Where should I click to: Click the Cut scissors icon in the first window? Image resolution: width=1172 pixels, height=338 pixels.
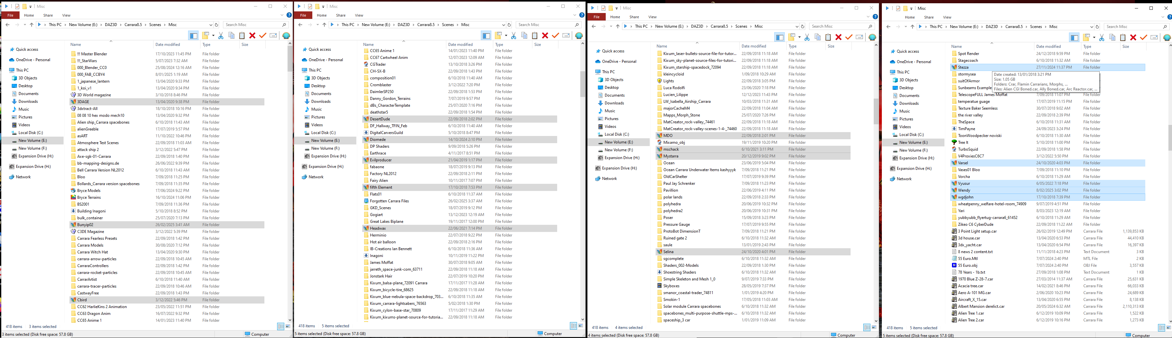(221, 35)
